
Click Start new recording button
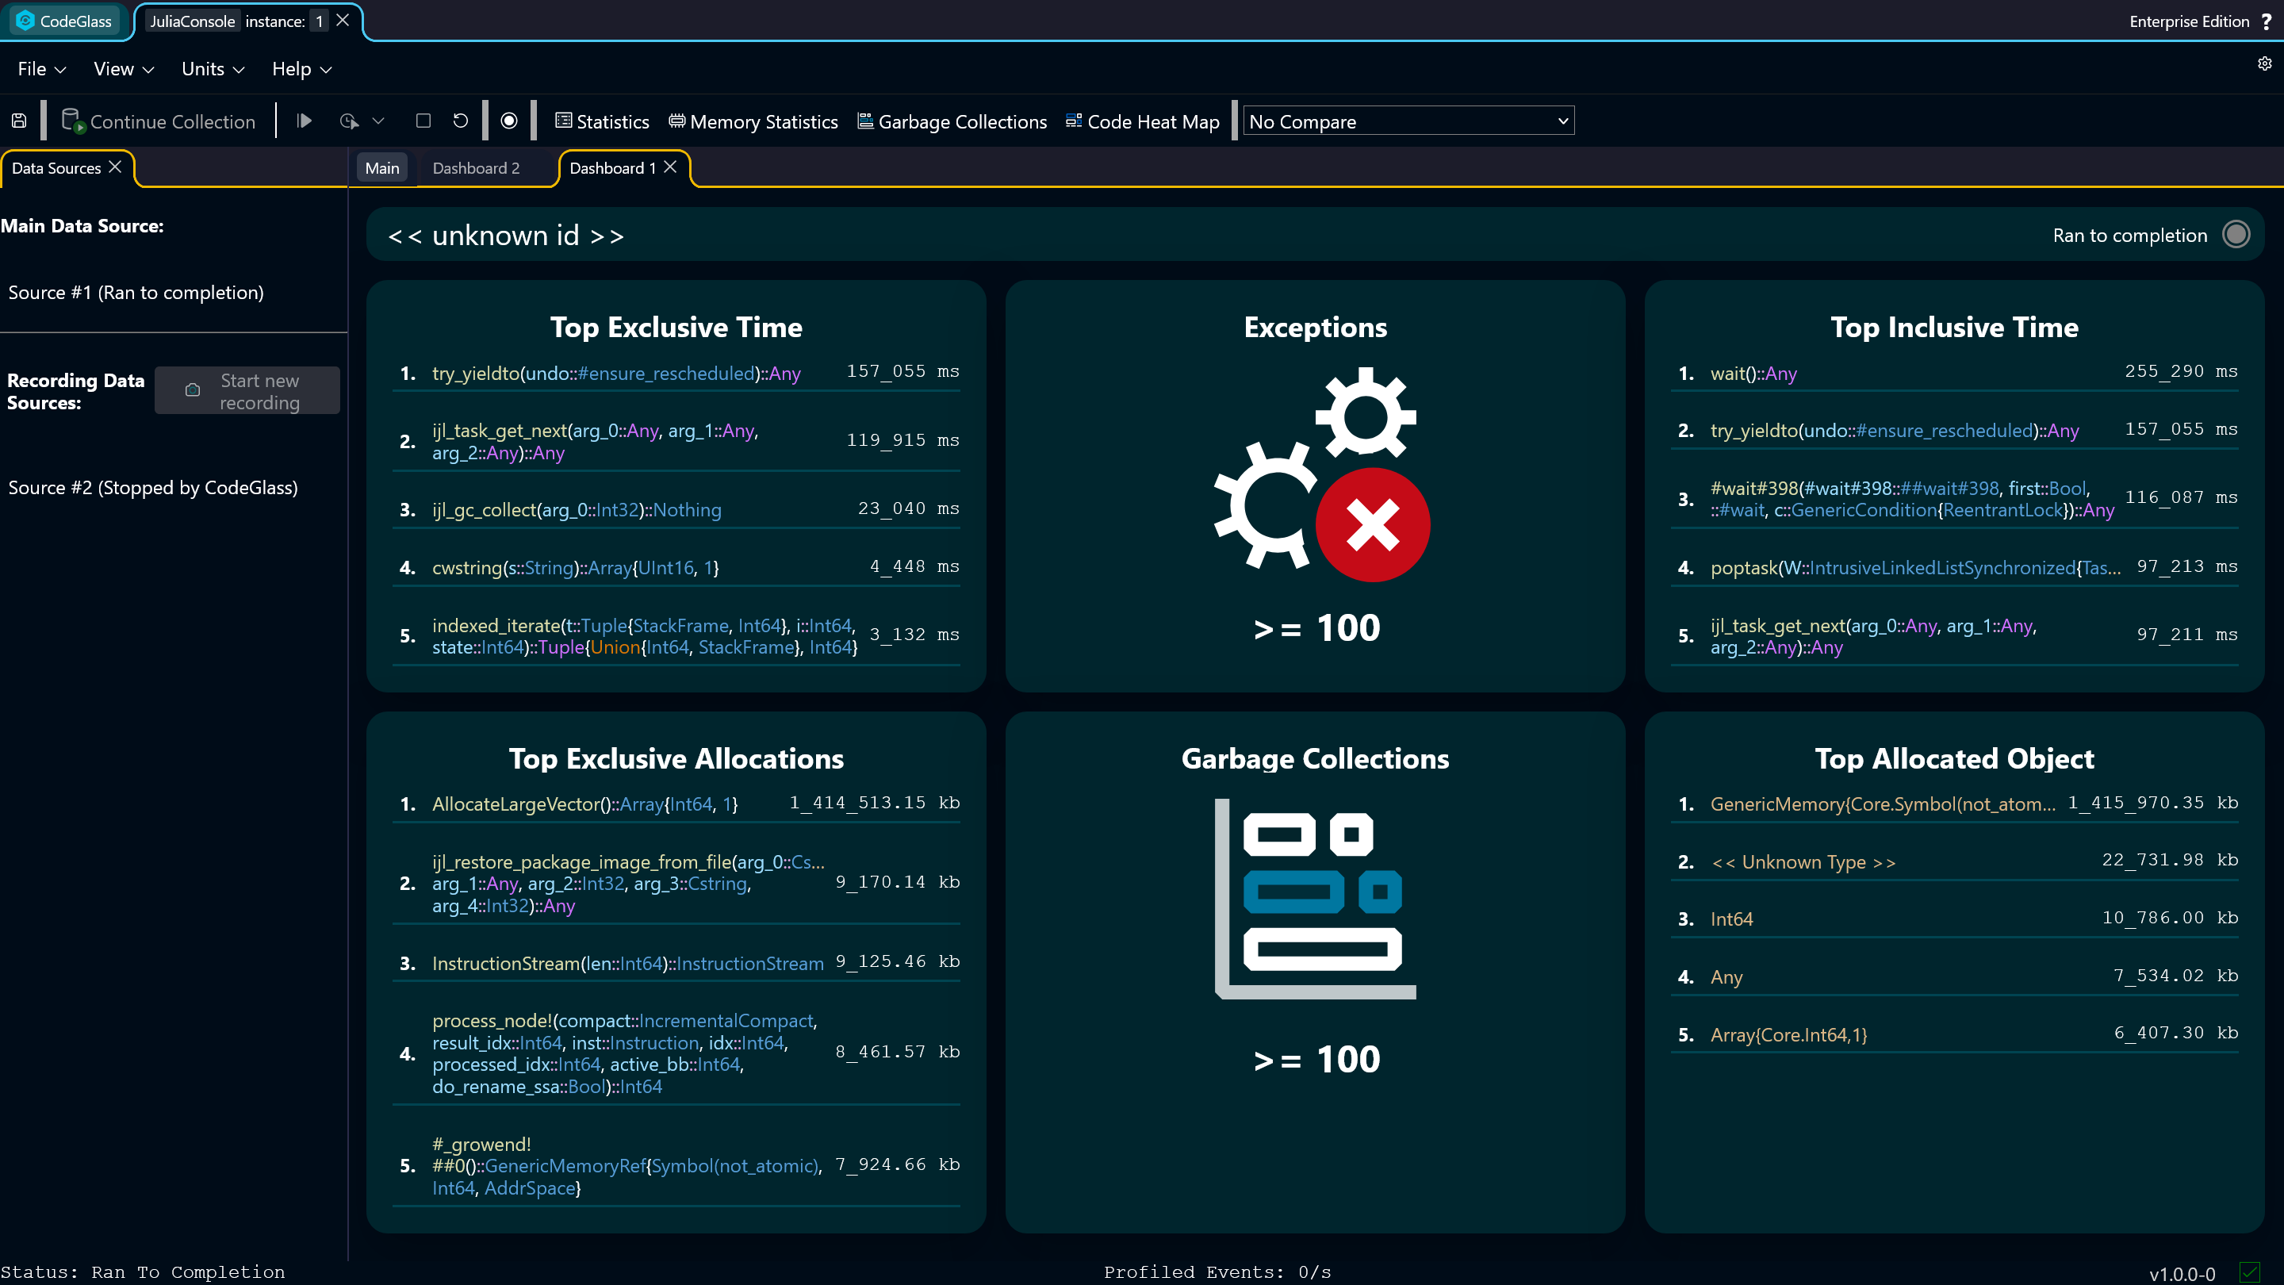point(247,391)
